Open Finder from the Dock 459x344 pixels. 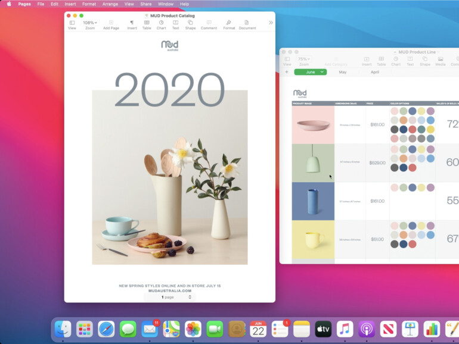point(63,329)
